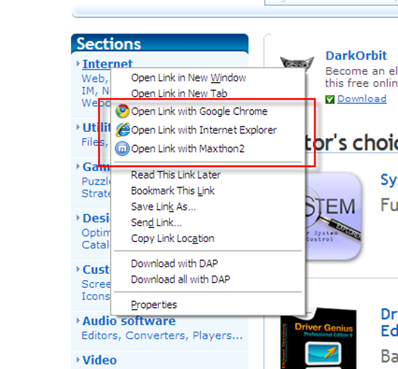The height and width of the screenshot is (369, 398).
Task: Open the Converters audio subcategory link
Action: click(157, 336)
